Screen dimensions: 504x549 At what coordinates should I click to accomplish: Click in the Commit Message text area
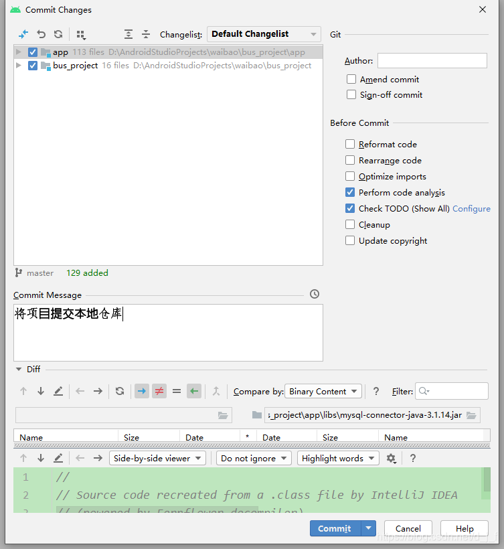169,333
